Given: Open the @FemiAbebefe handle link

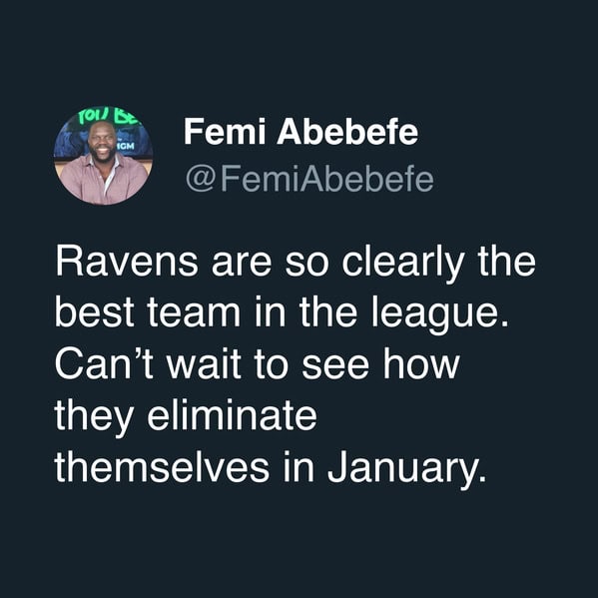Looking at the screenshot, I should coord(309,180).
